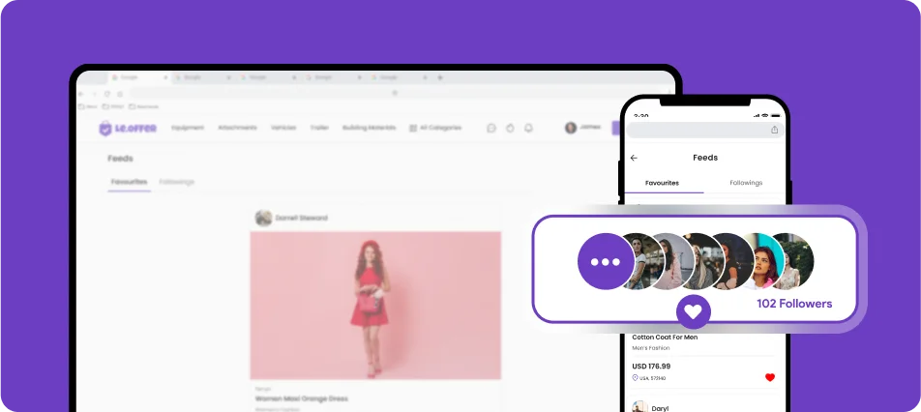Screen dimensions: 921x412
Task: Open the Vehicles menu item
Action: click(283, 128)
